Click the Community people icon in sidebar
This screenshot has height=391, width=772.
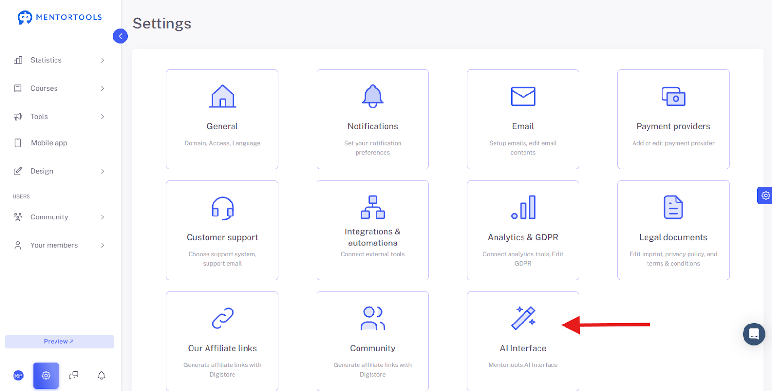pyautogui.click(x=18, y=217)
